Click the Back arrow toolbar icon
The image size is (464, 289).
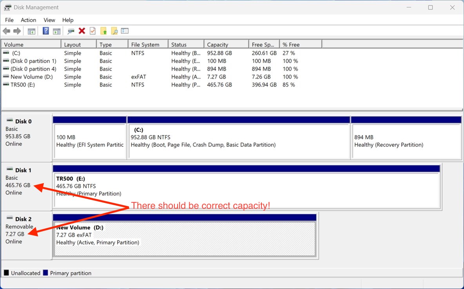(x=7, y=31)
